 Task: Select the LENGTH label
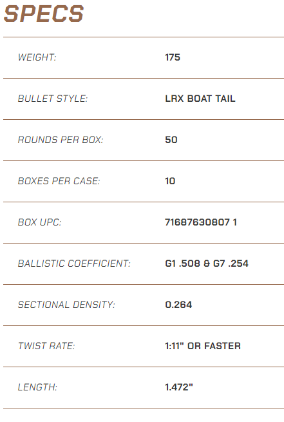click(37, 387)
